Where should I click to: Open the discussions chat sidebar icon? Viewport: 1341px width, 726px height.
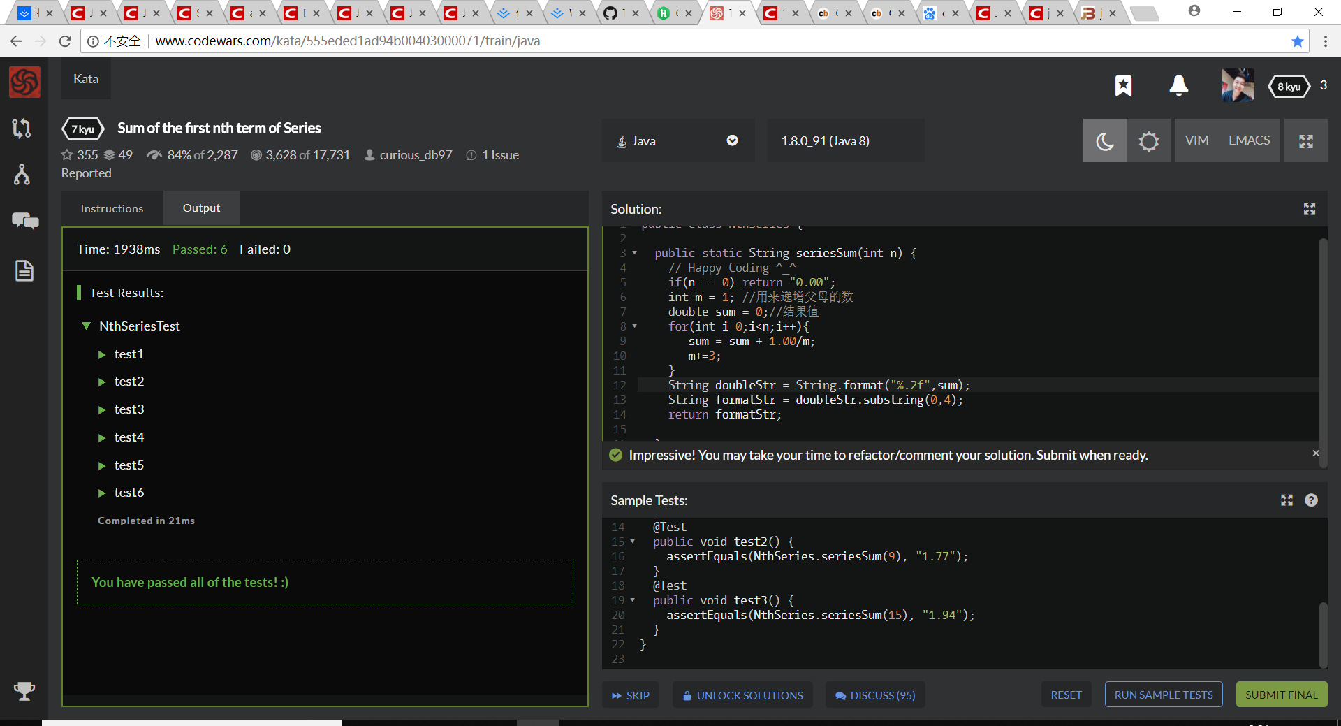(25, 222)
